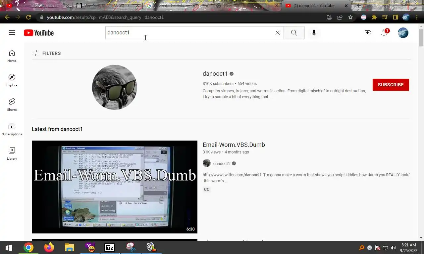Open Chrome from the taskbar
This screenshot has width=424, height=254.
(x=28, y=247)
